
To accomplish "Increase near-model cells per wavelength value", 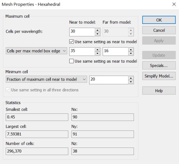I will pyautogui.click(x=97, y=30).
